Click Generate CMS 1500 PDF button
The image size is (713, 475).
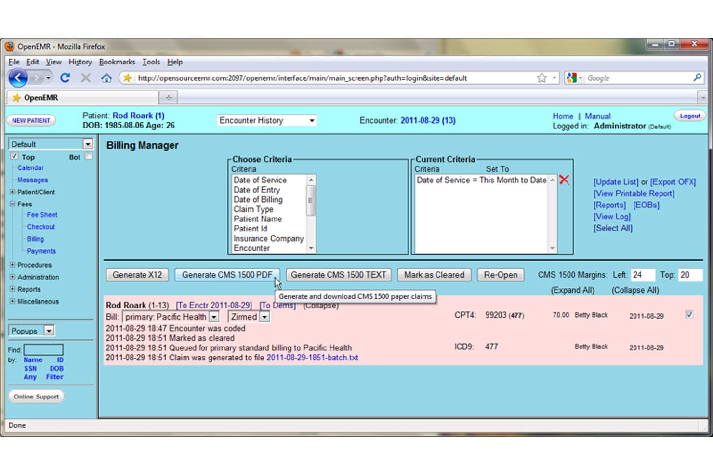pyautogui.click(x=227, y=275)
